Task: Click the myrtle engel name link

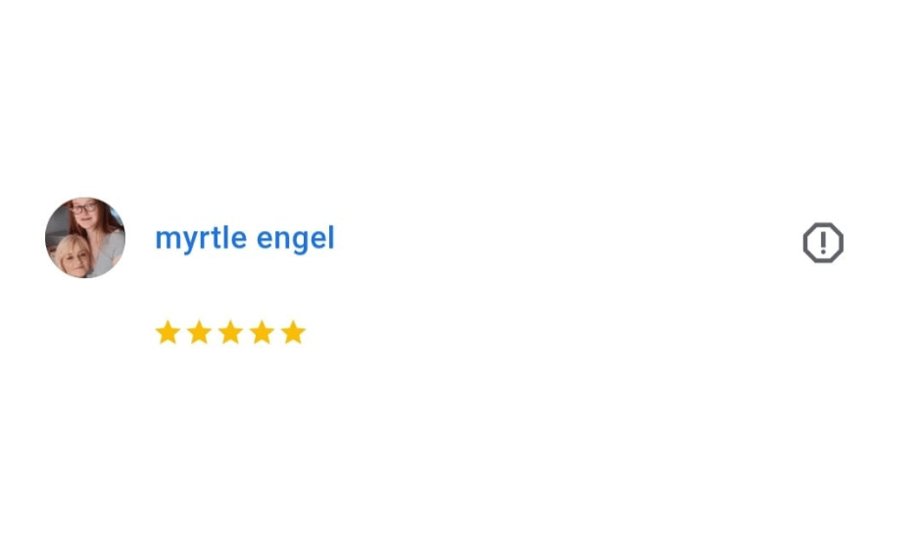Action: (245, 239)
